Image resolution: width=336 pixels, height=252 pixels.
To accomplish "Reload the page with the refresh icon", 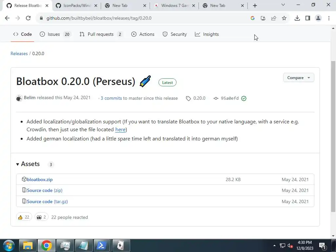I will [28, 18].
